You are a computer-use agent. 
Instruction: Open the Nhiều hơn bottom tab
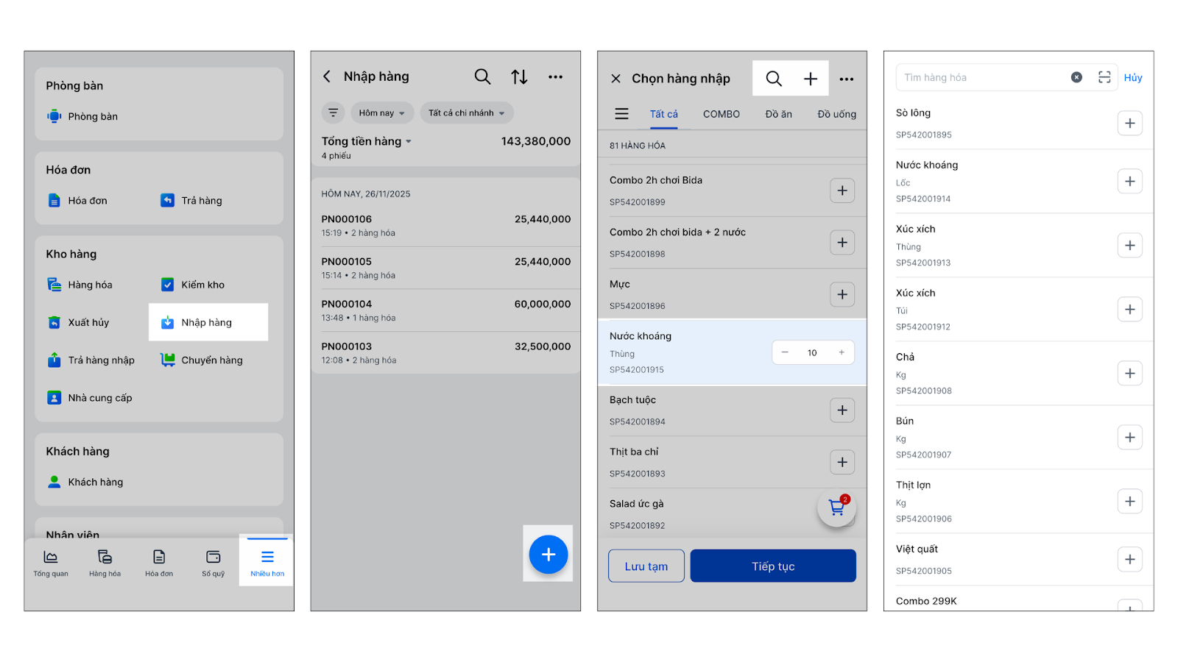coord(267,561)
